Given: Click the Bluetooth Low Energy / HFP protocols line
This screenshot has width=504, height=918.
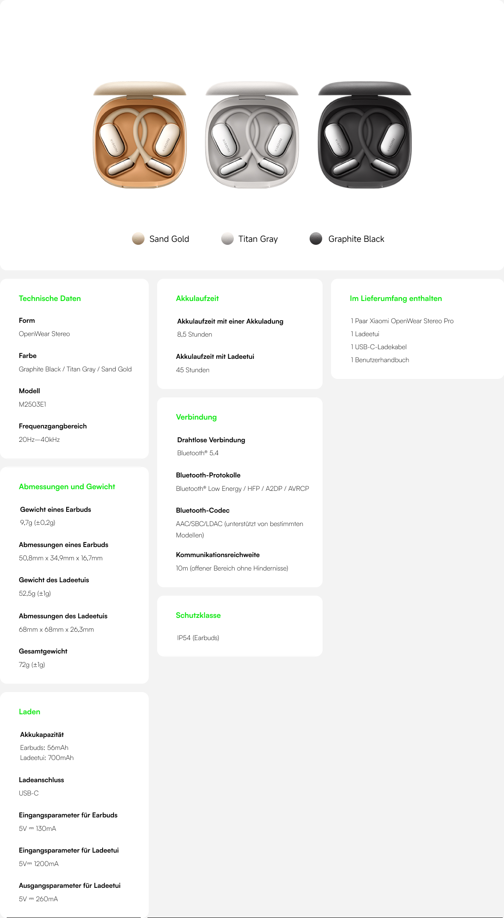Looking at the screenshot, I should (x=243, y=488).
